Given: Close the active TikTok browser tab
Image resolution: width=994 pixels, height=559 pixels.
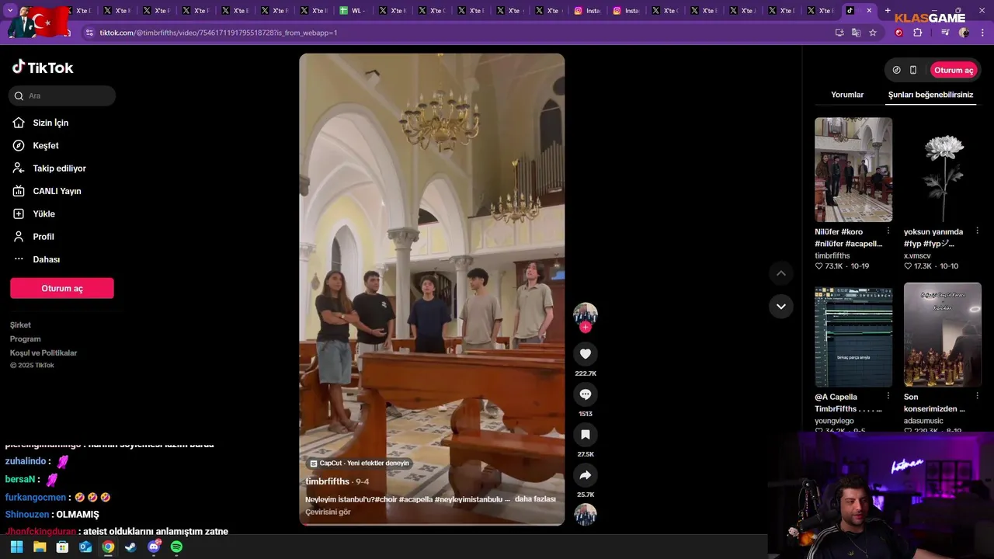Looking at the screenshot, I should tap(869, 11).
